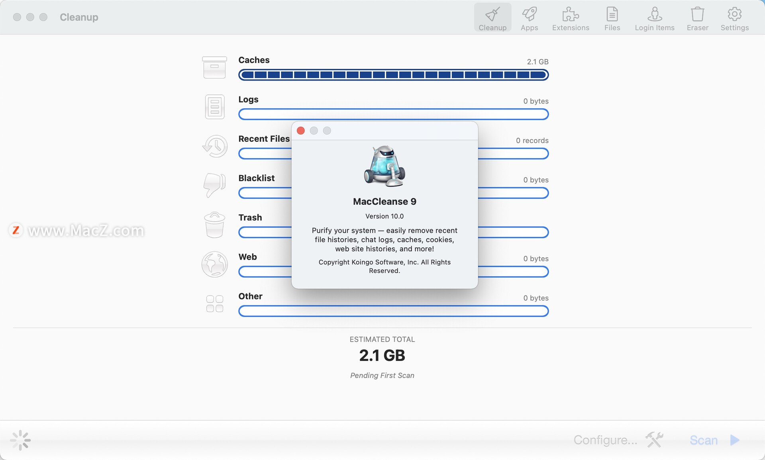Select the Trash category label
The width and height of the screenshot is (765, 460).
pos(250,217)
